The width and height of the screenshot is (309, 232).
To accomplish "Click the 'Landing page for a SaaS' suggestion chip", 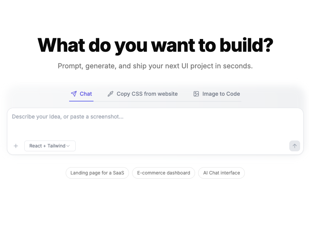I will coord(97,173).
